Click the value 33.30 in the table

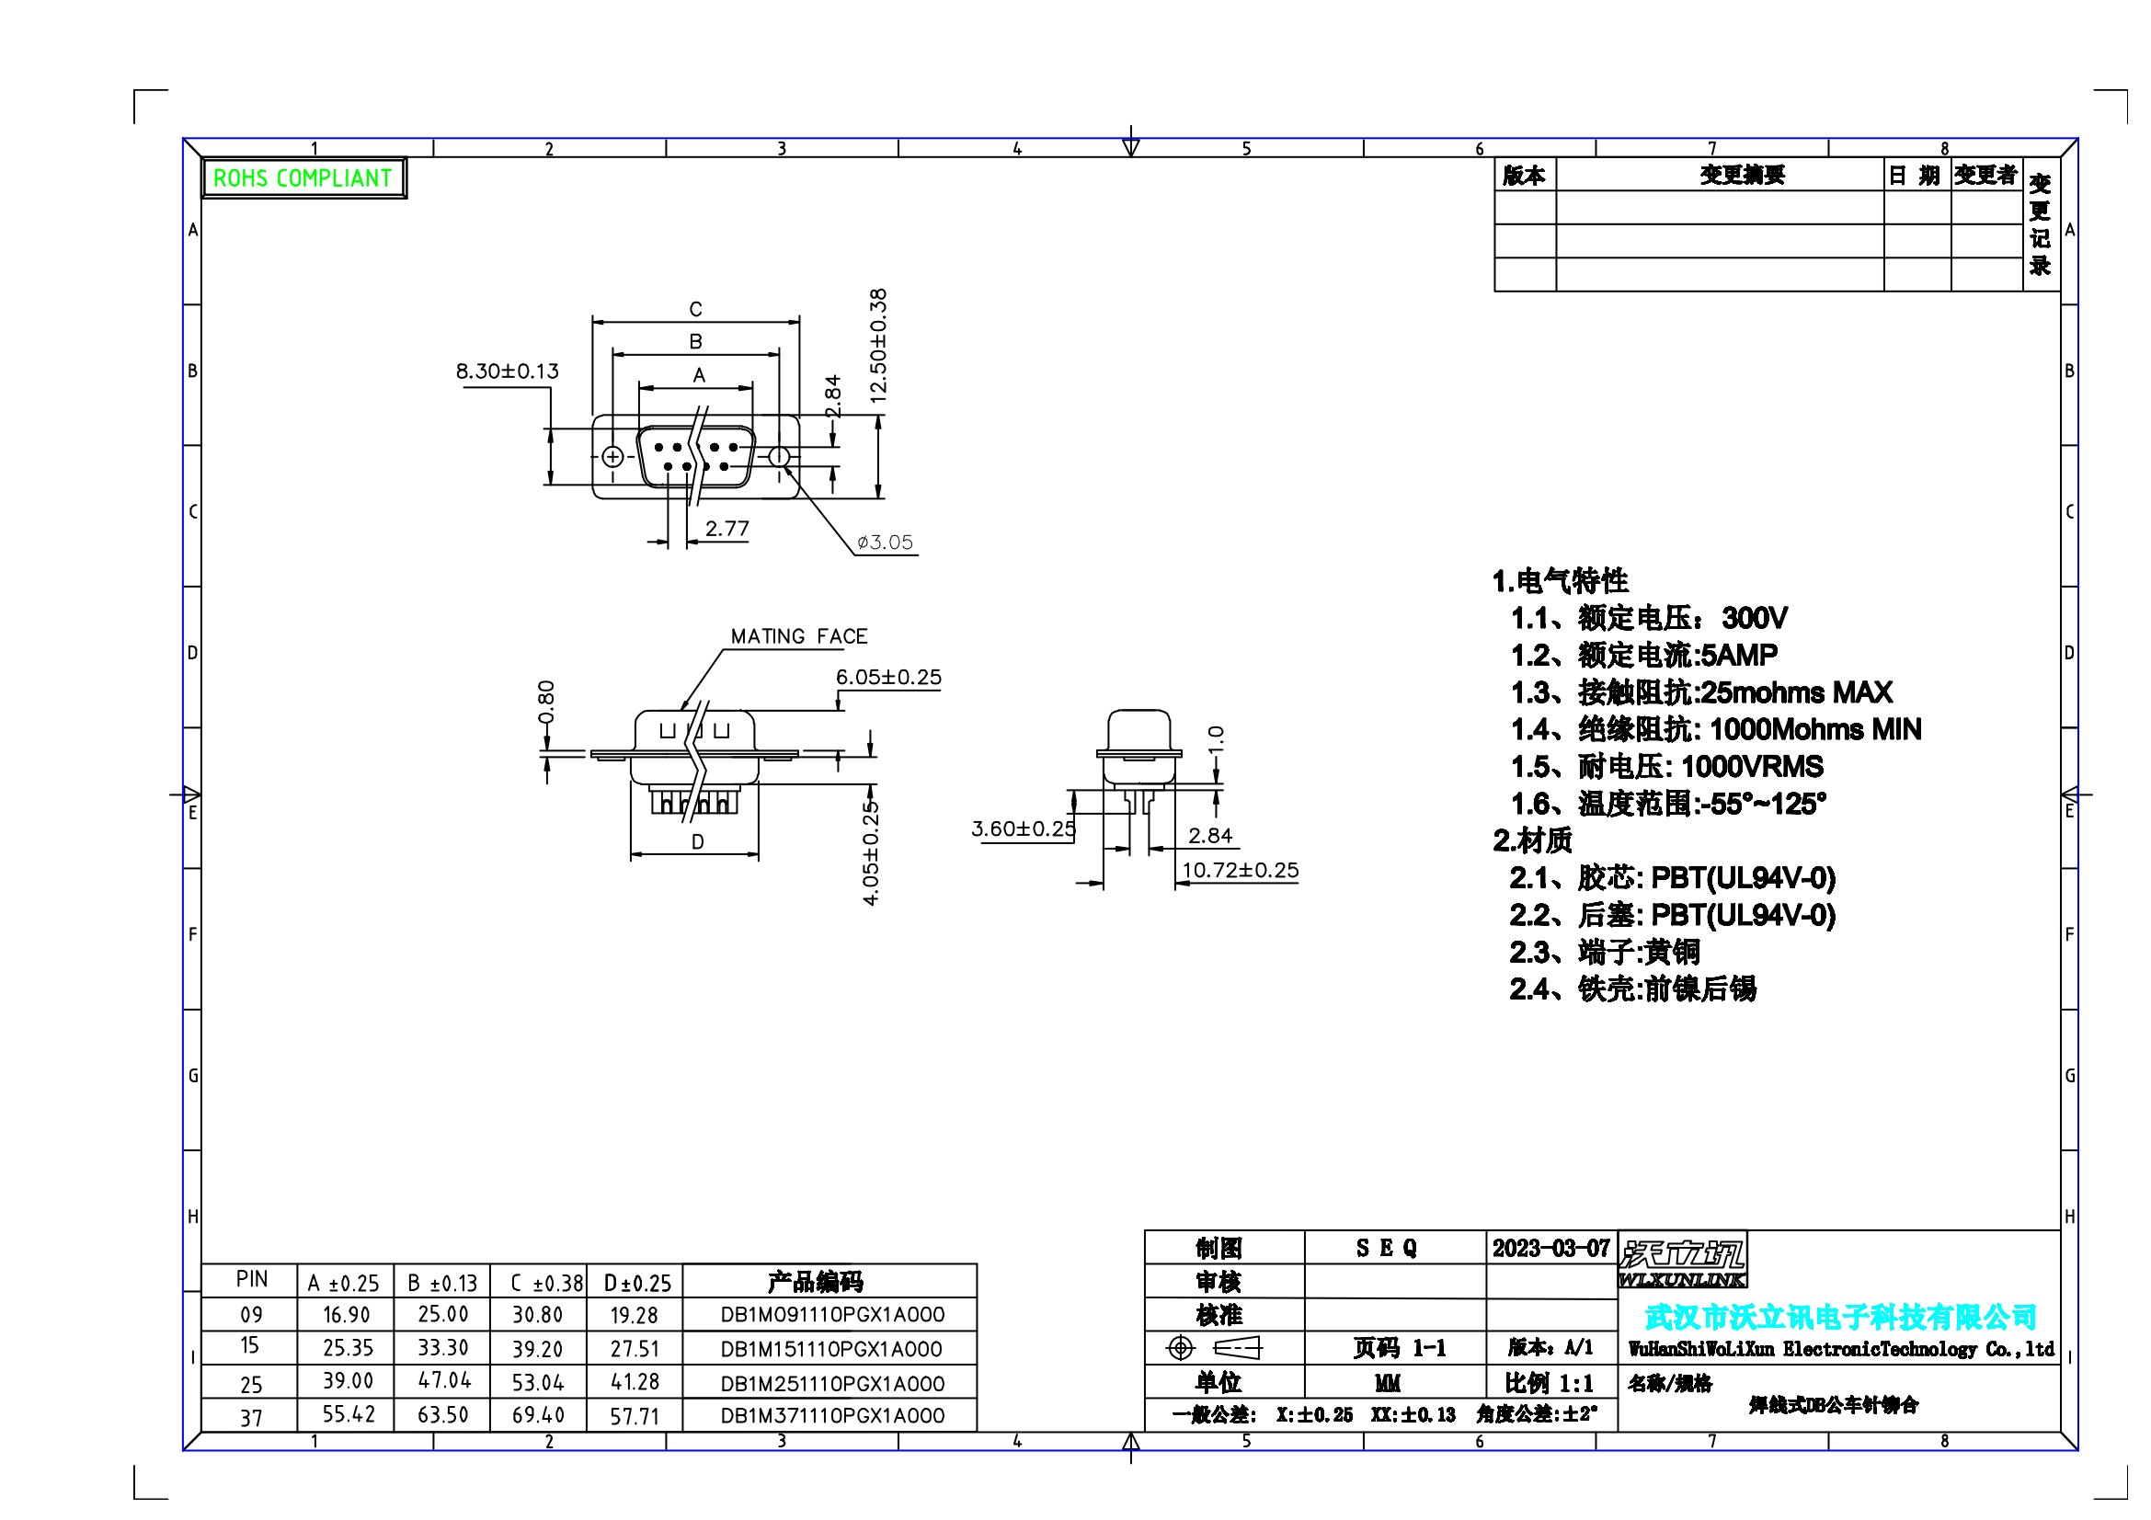click(x=442, y=1348)
